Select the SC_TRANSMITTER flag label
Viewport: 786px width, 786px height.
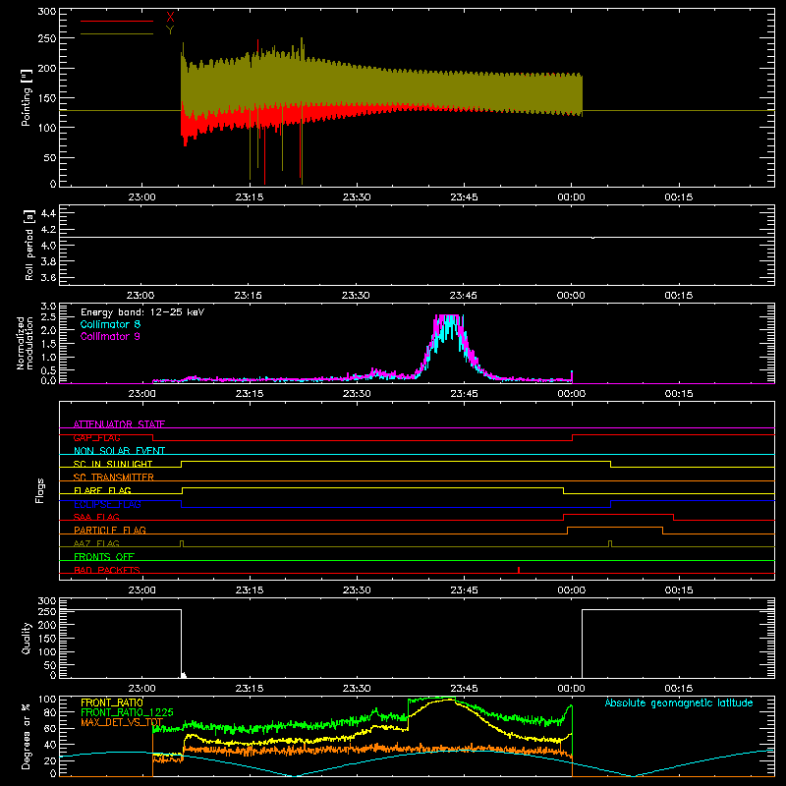114,477
